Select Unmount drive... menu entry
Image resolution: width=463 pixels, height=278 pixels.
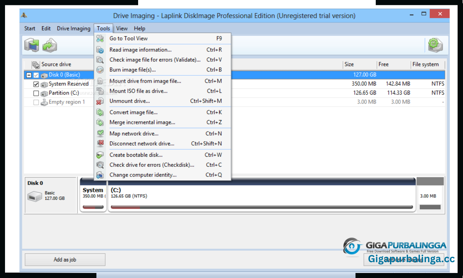coord(162,101)
